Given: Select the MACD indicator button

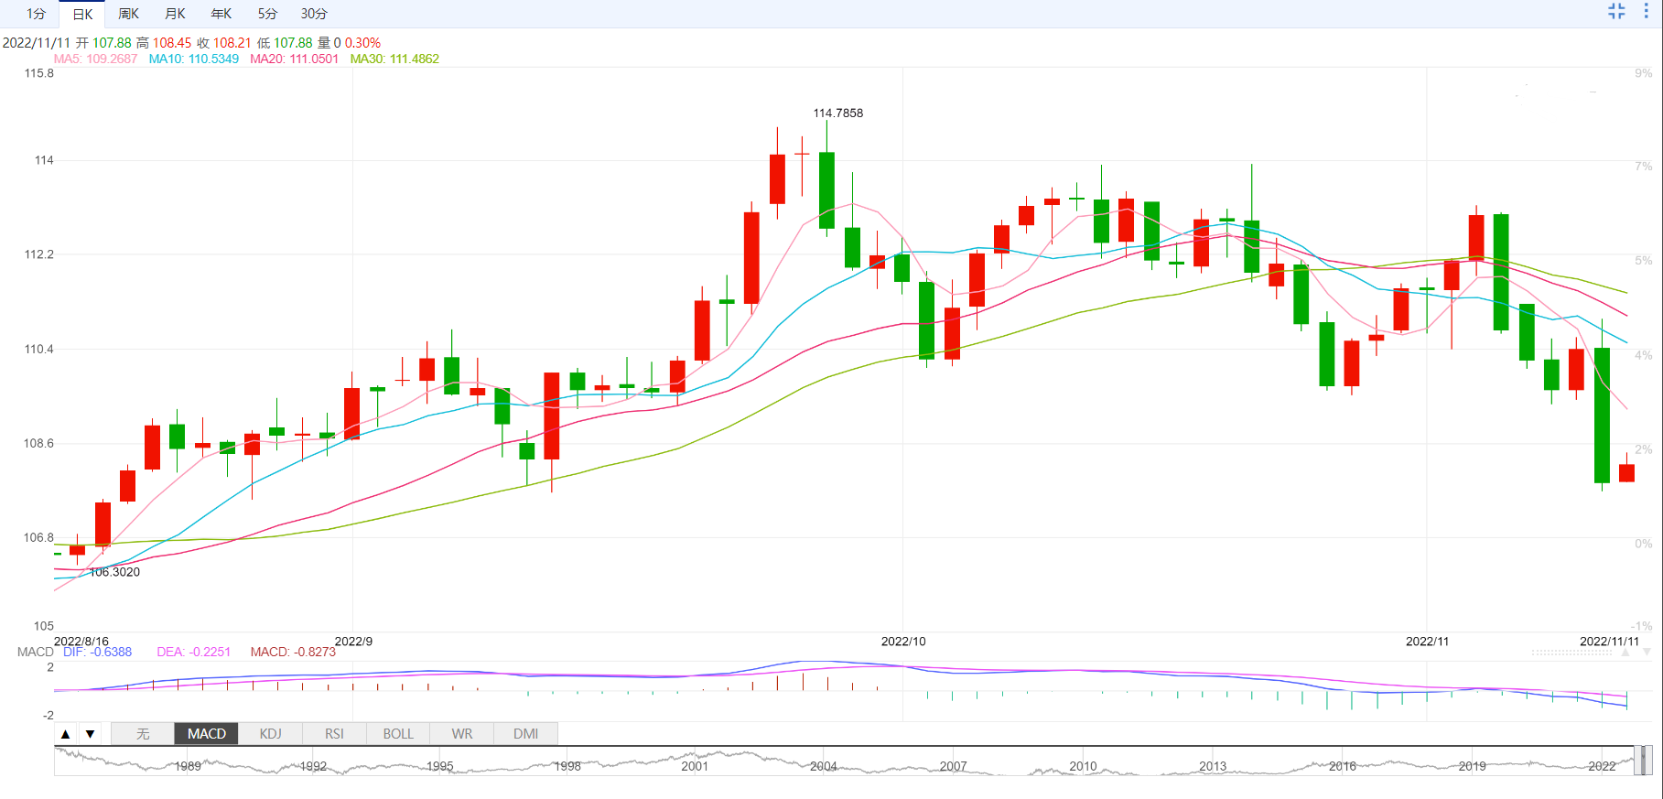Looking at the screenshot, I should 207,734.
